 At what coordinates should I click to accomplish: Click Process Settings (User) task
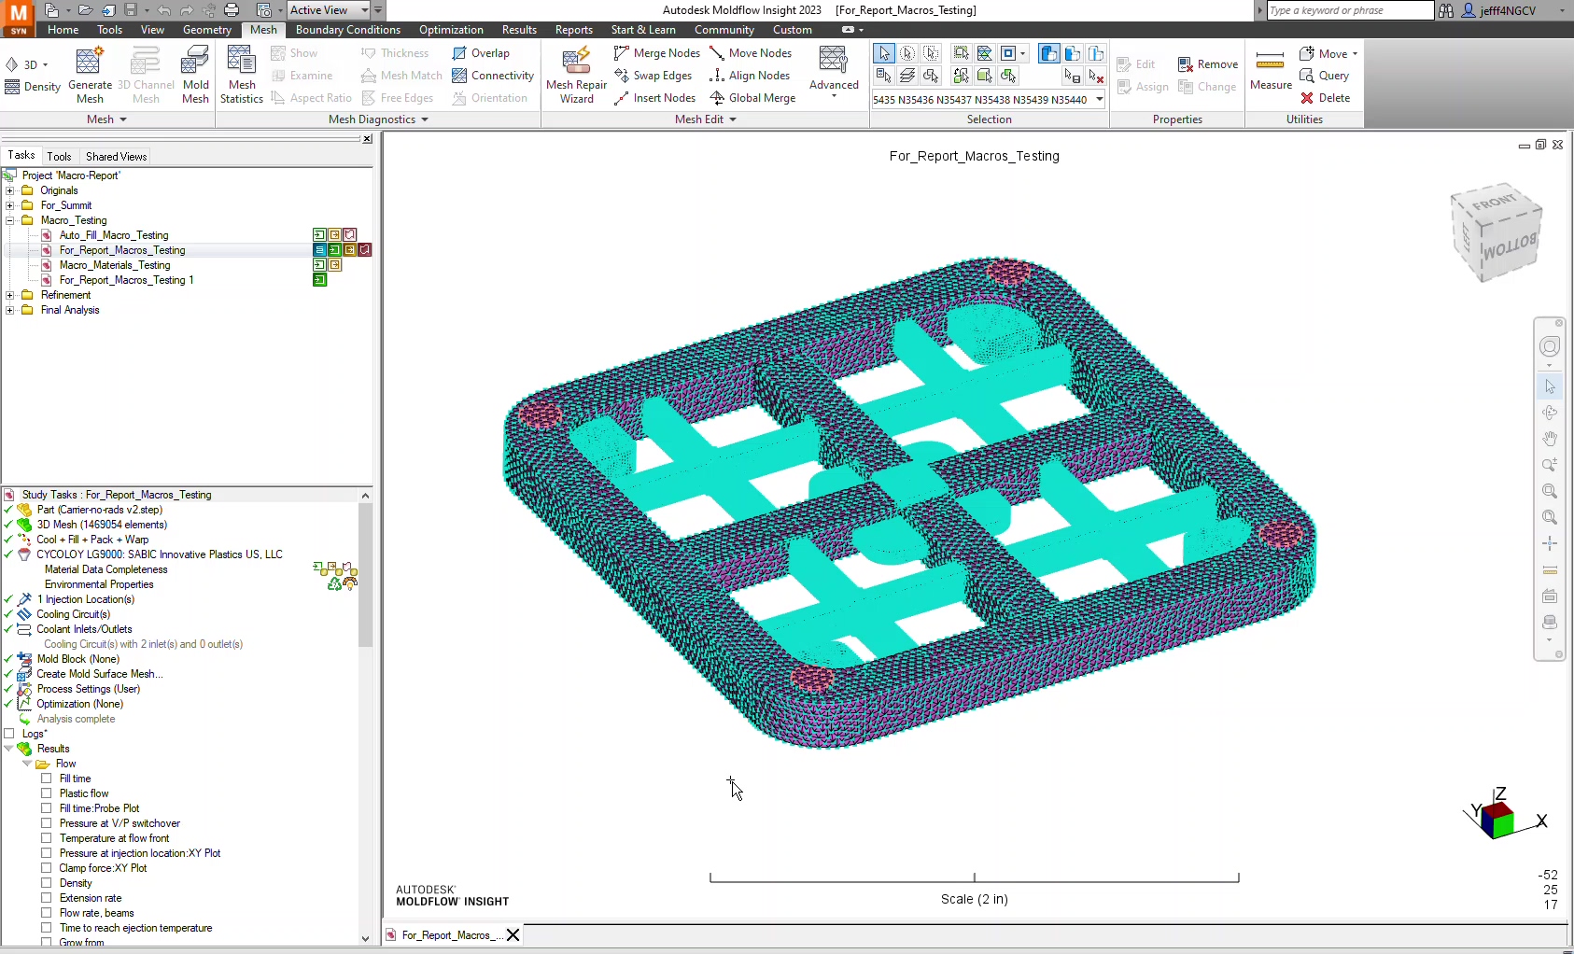[88, 689]
